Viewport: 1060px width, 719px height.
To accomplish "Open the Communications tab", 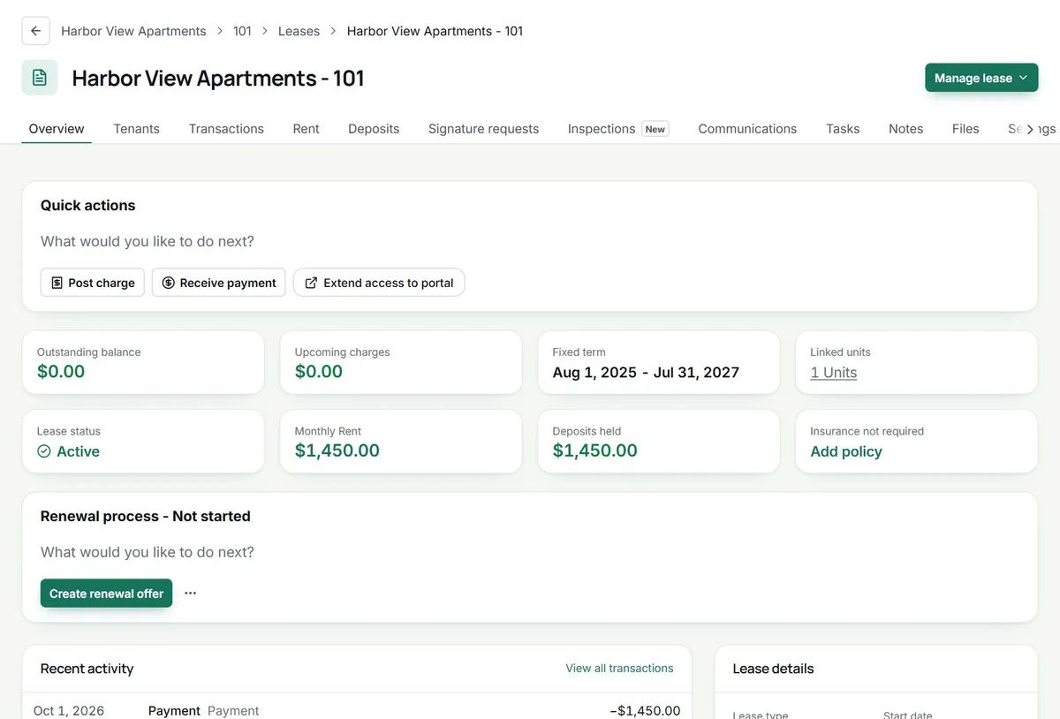I will (747, 129).
